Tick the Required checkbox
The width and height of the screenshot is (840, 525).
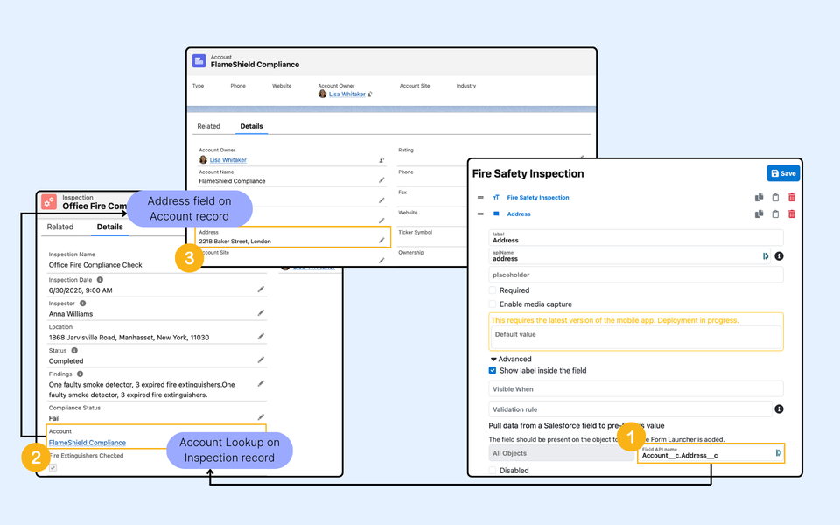click(x=493, y=290)
